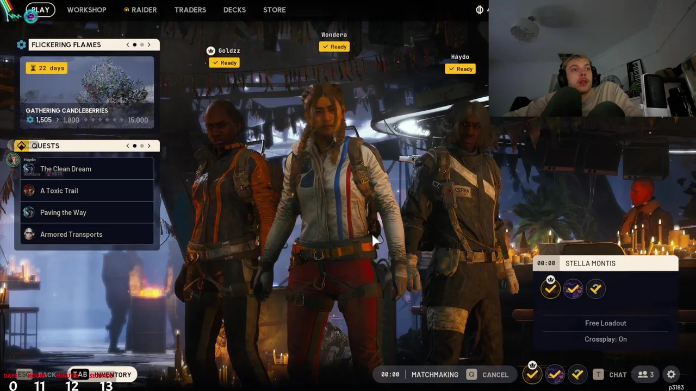Open the A Toxic Trail quest
Image resolution: width=696 pixels, height=391 pixels.
click(x=87, y=191)
